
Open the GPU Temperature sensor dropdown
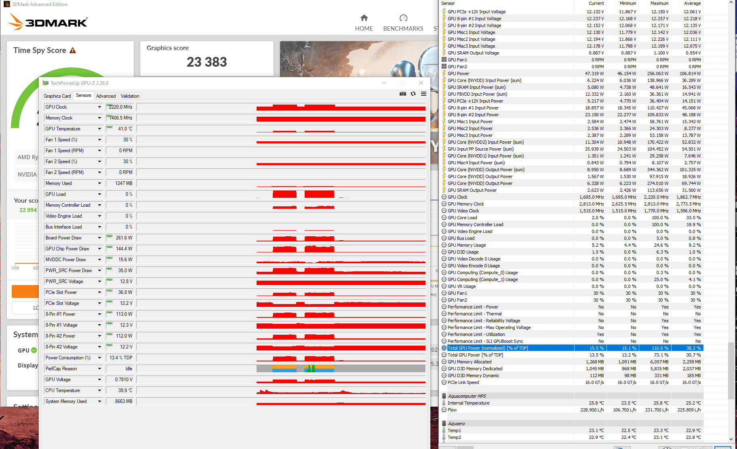pos(99,129)
